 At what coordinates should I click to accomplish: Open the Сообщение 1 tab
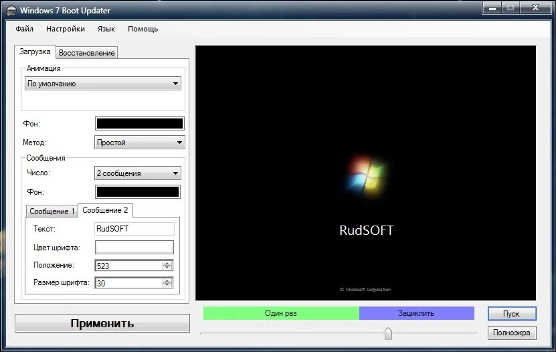[52, 211]
